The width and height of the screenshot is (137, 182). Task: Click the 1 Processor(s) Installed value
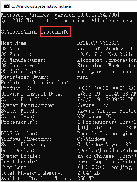coord(107,122)
